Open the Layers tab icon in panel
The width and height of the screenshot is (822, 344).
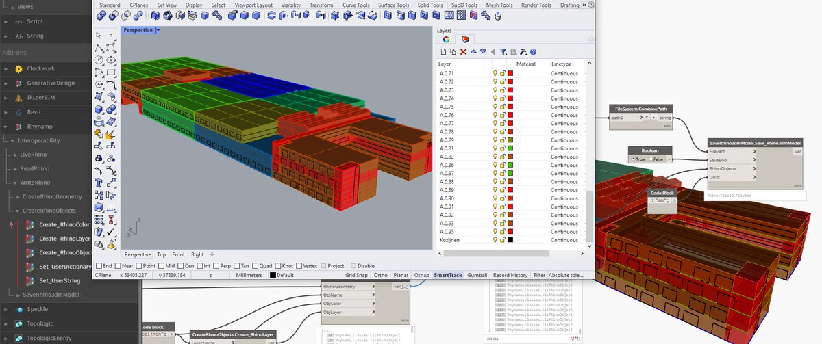click(465, 40)
